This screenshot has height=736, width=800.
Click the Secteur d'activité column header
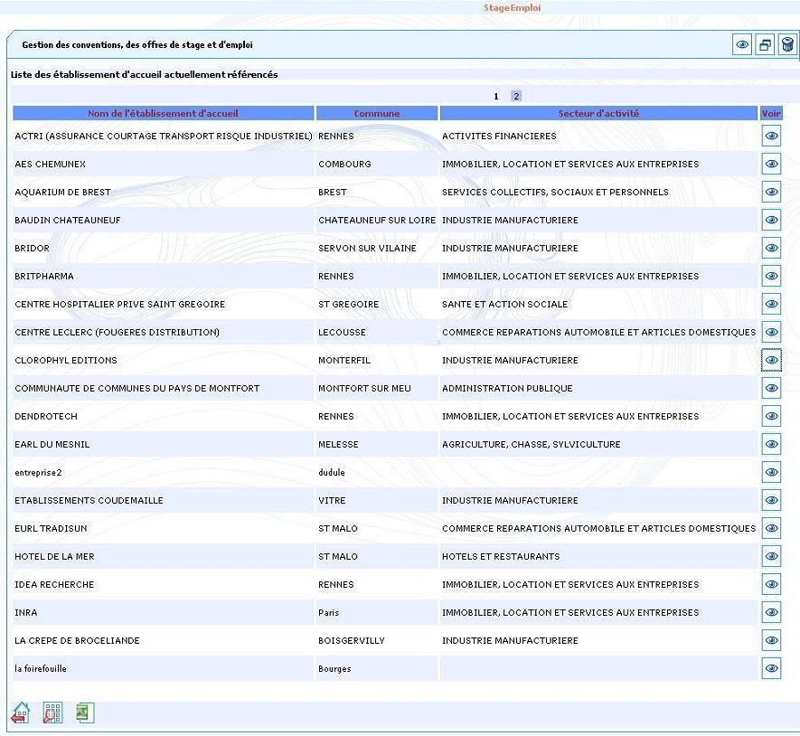598,114
